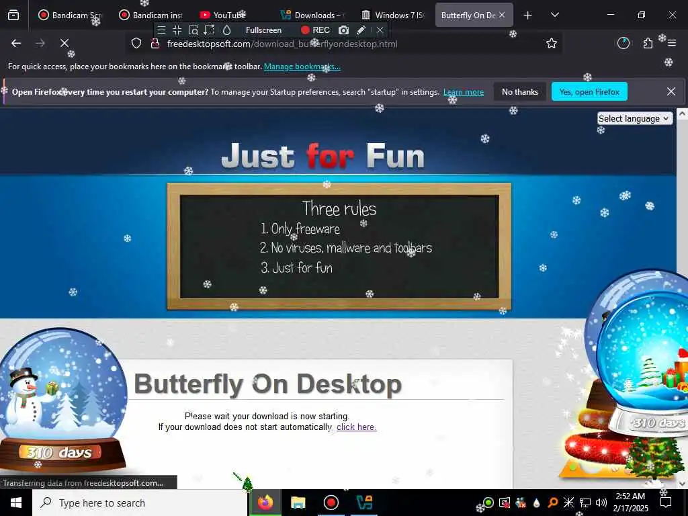Start recording with the REC button
688x516 pixels.
[316, 30]
